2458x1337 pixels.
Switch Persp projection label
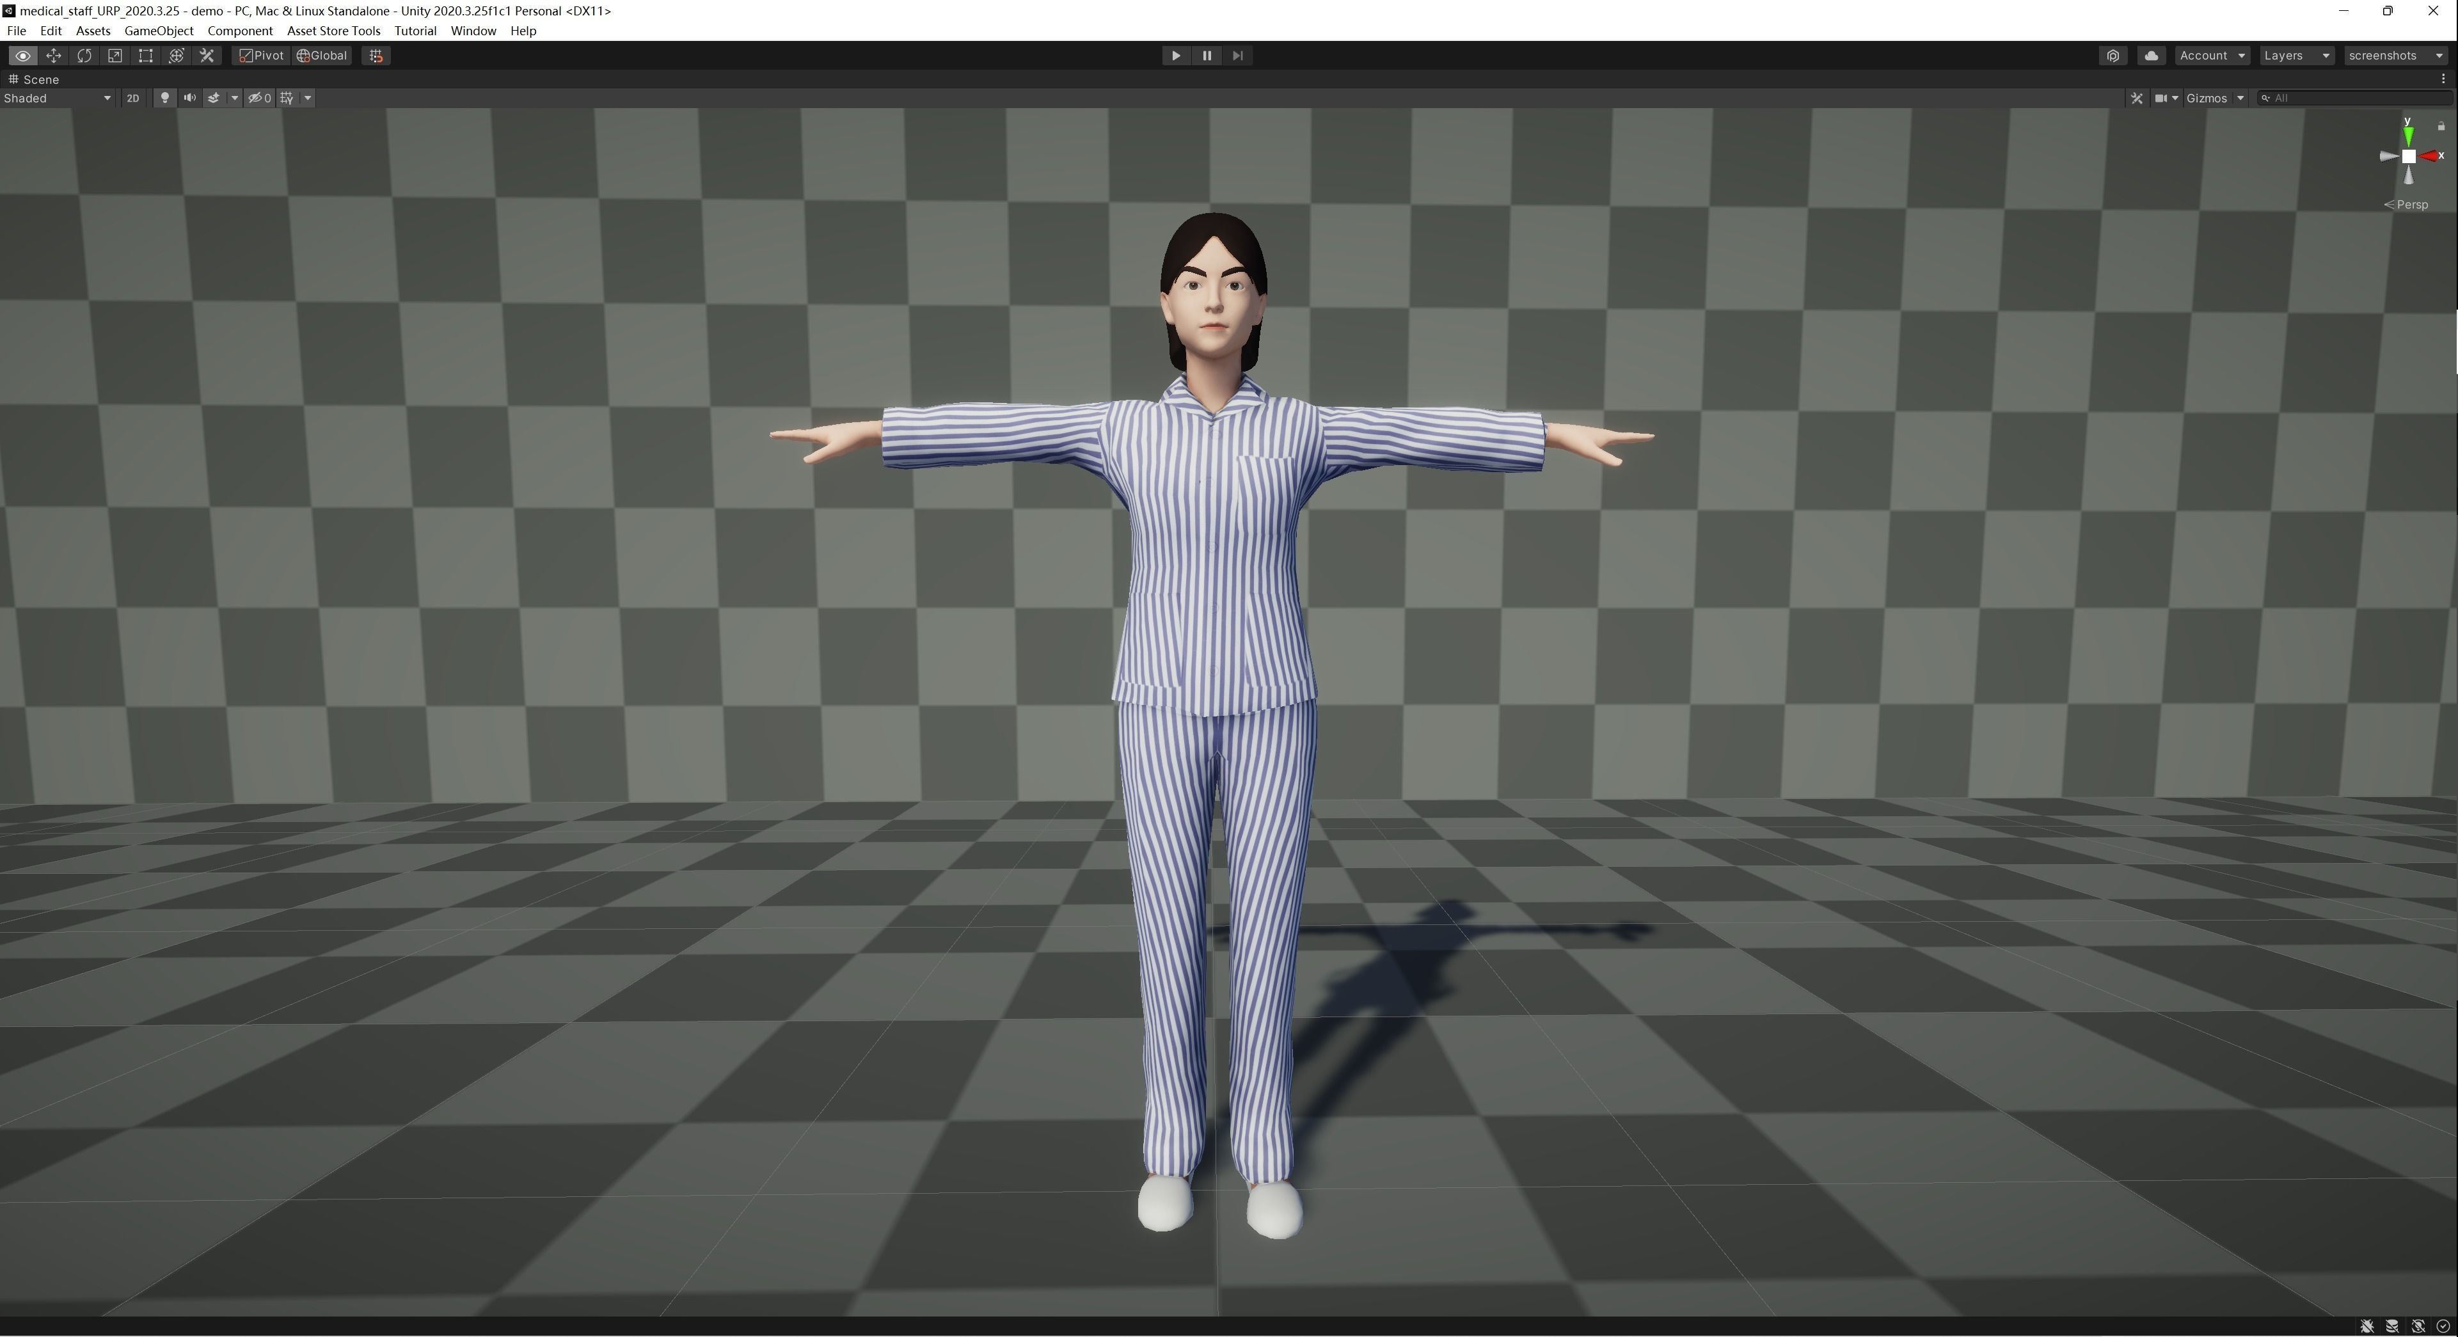2406,204
